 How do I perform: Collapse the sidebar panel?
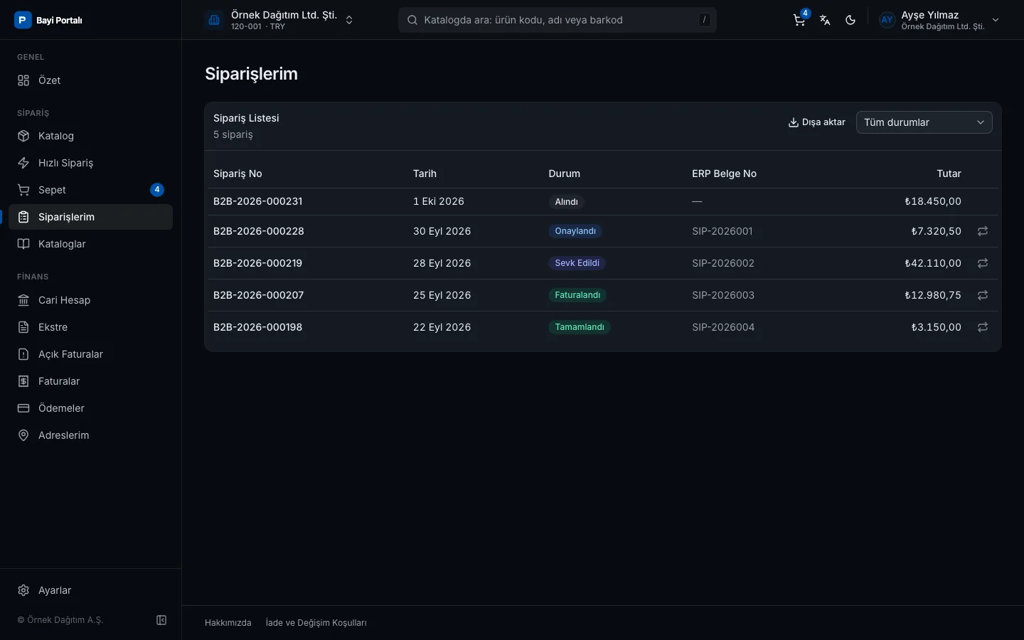(x=161, y=620)
